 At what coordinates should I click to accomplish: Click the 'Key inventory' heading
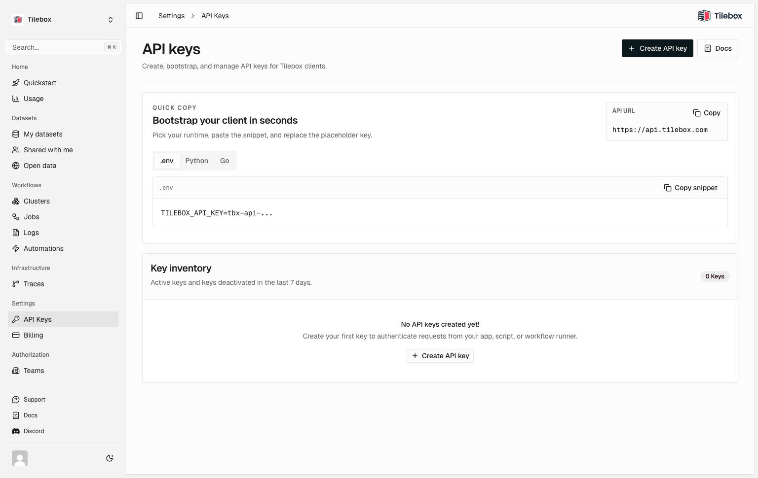pyautogui.click(x=181, y=268)
